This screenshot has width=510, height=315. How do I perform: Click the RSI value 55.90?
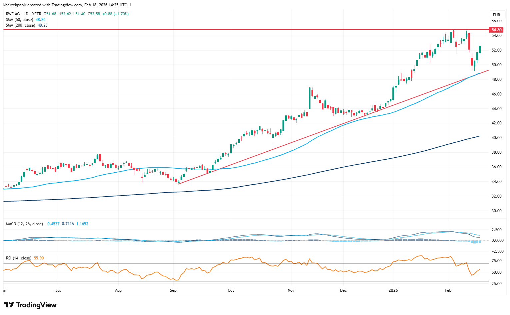pos(39,258)
